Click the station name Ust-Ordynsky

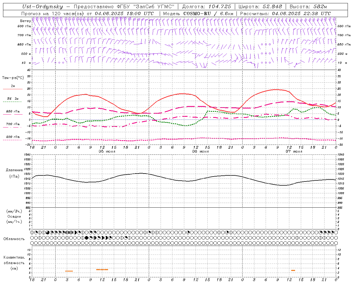(x=42, y=7)
